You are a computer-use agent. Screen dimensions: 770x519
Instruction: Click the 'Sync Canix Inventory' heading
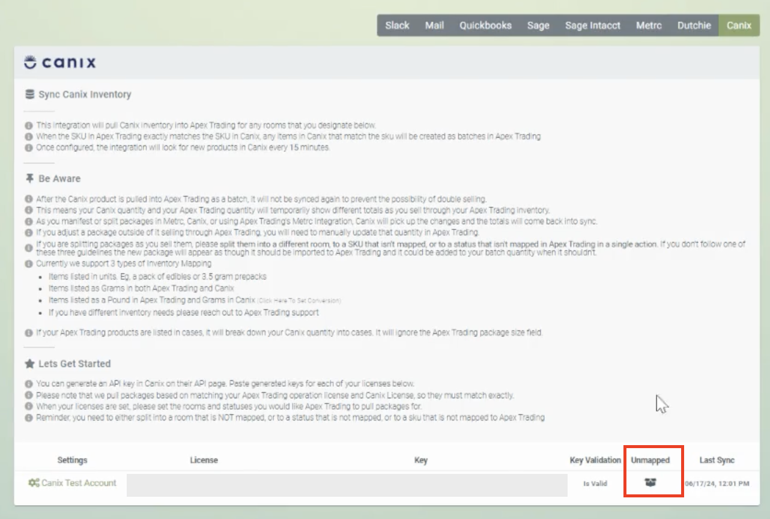pyautogui.click(x=85, y=94)
